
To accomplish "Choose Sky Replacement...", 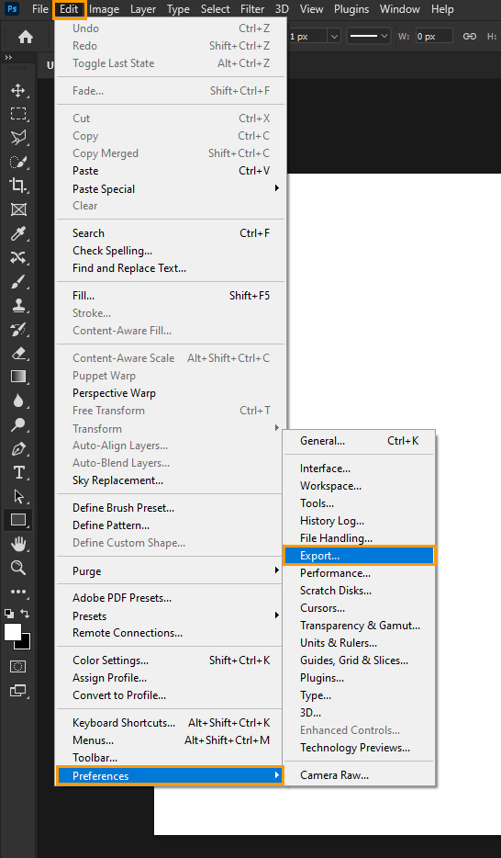I will point(171,480).
